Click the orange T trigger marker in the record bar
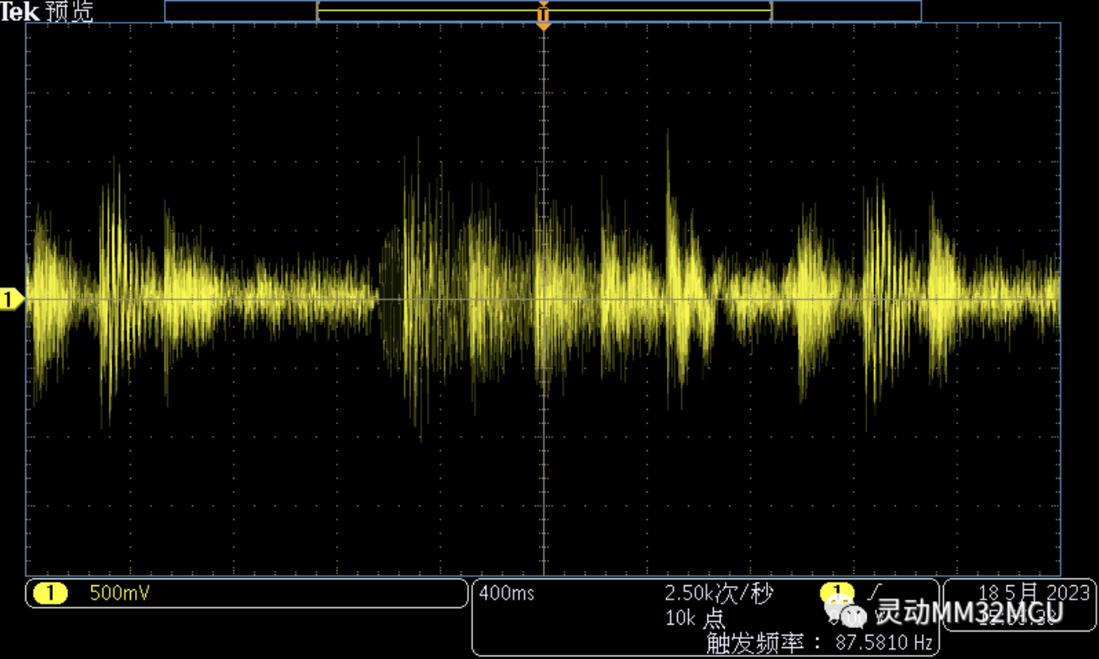The image size is (1099, 659). point(543,13)
